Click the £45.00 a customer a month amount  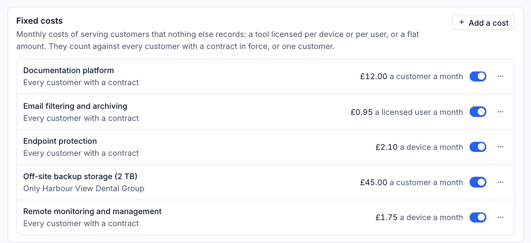(x=412, y=182)
